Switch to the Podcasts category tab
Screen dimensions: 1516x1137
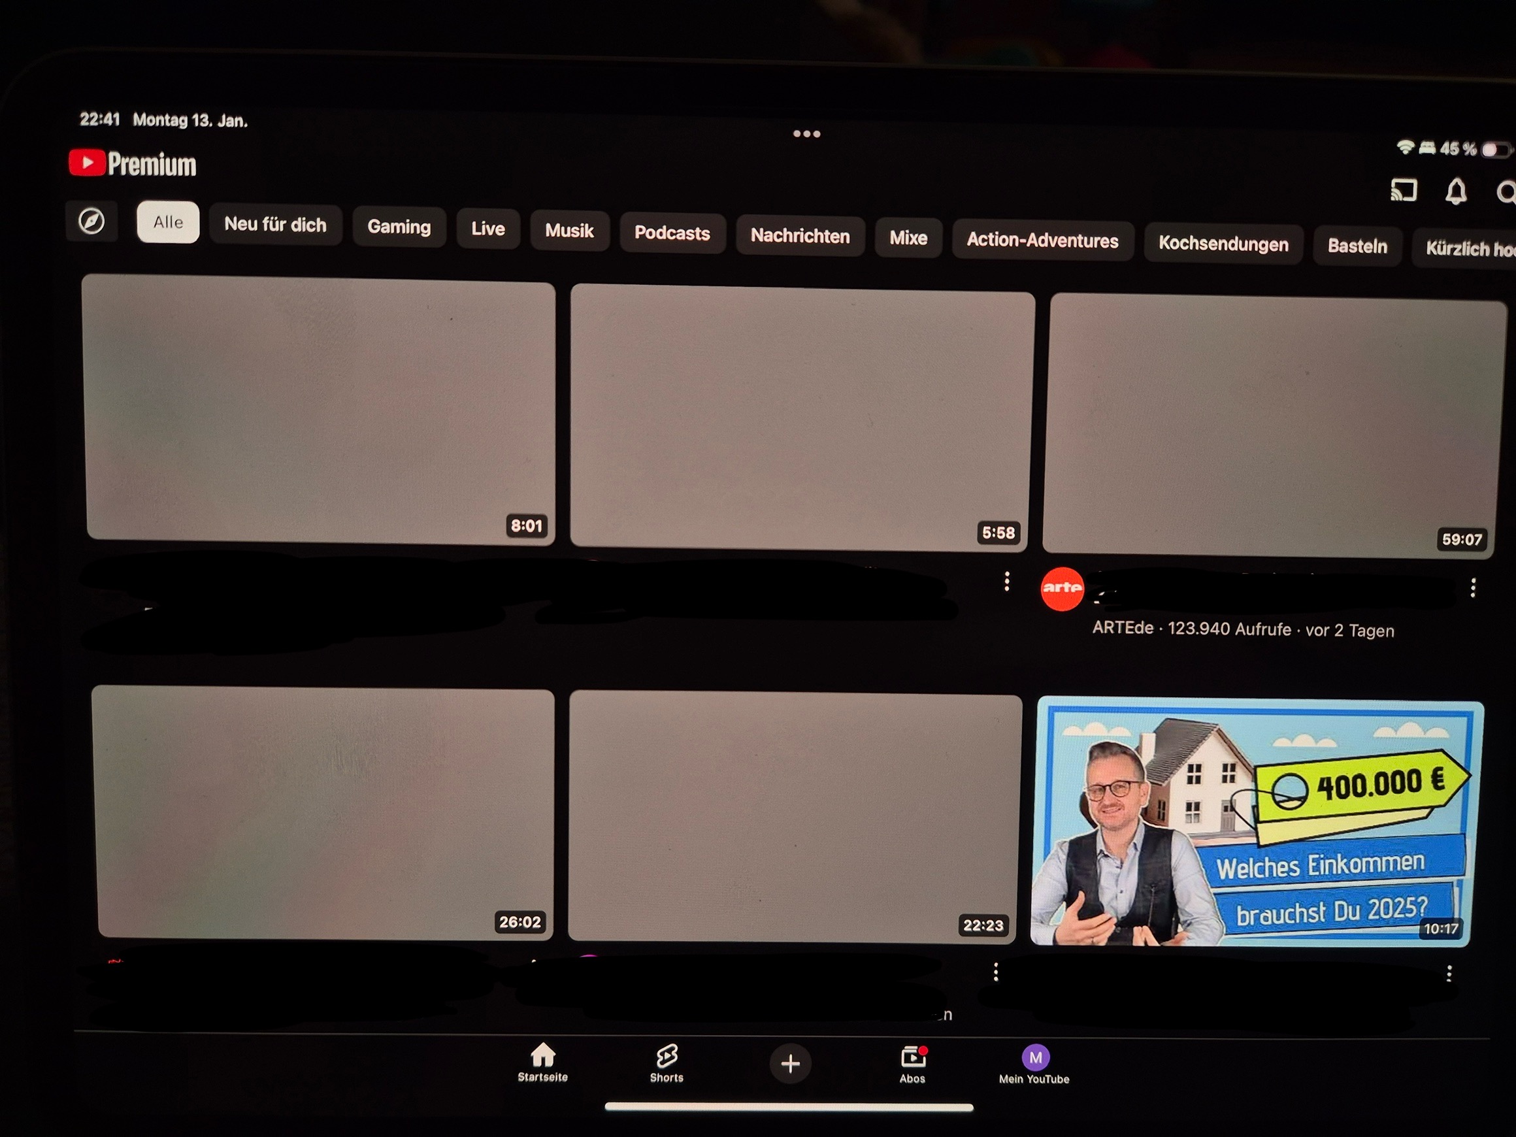point(672,234)
